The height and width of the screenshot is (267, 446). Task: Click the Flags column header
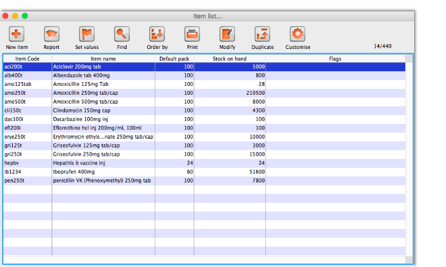click(335, 58)
